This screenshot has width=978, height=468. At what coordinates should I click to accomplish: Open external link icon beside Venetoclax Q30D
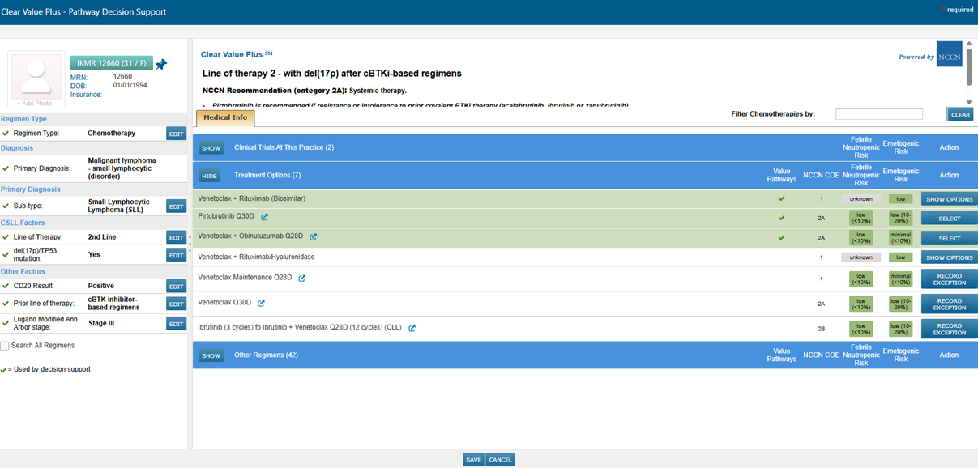[261, 304]
